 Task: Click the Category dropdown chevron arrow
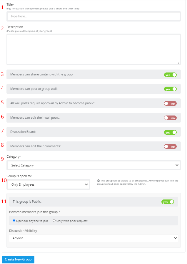pos(177,165)
